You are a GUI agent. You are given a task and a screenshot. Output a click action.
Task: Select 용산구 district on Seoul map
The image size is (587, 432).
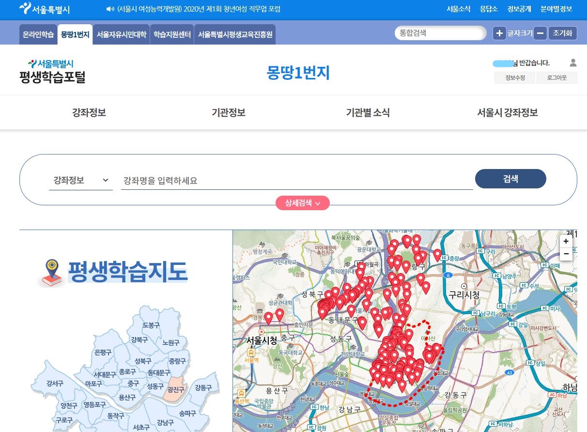[x=127, y=398]
